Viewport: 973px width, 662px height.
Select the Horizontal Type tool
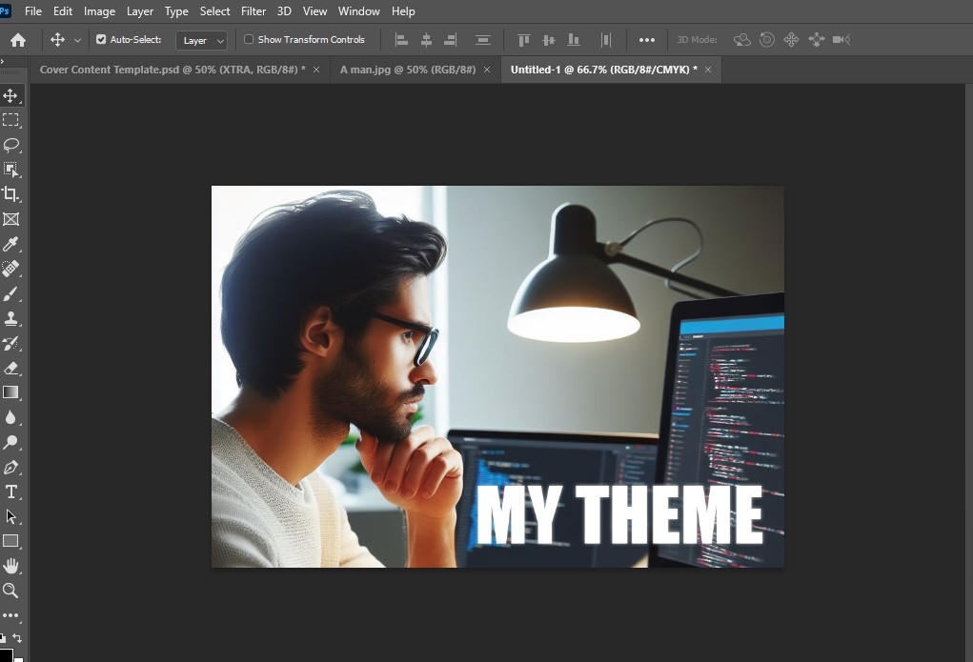pyautogui.click(x=10, y=491)
